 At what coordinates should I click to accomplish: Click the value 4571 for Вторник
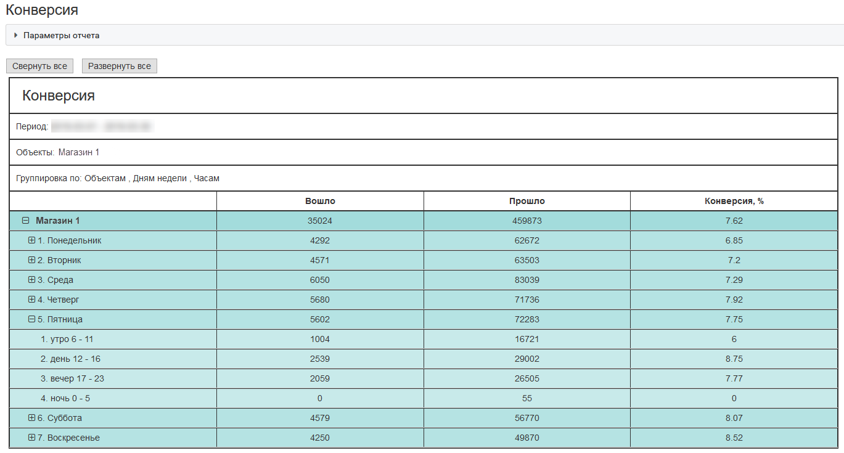320,260
